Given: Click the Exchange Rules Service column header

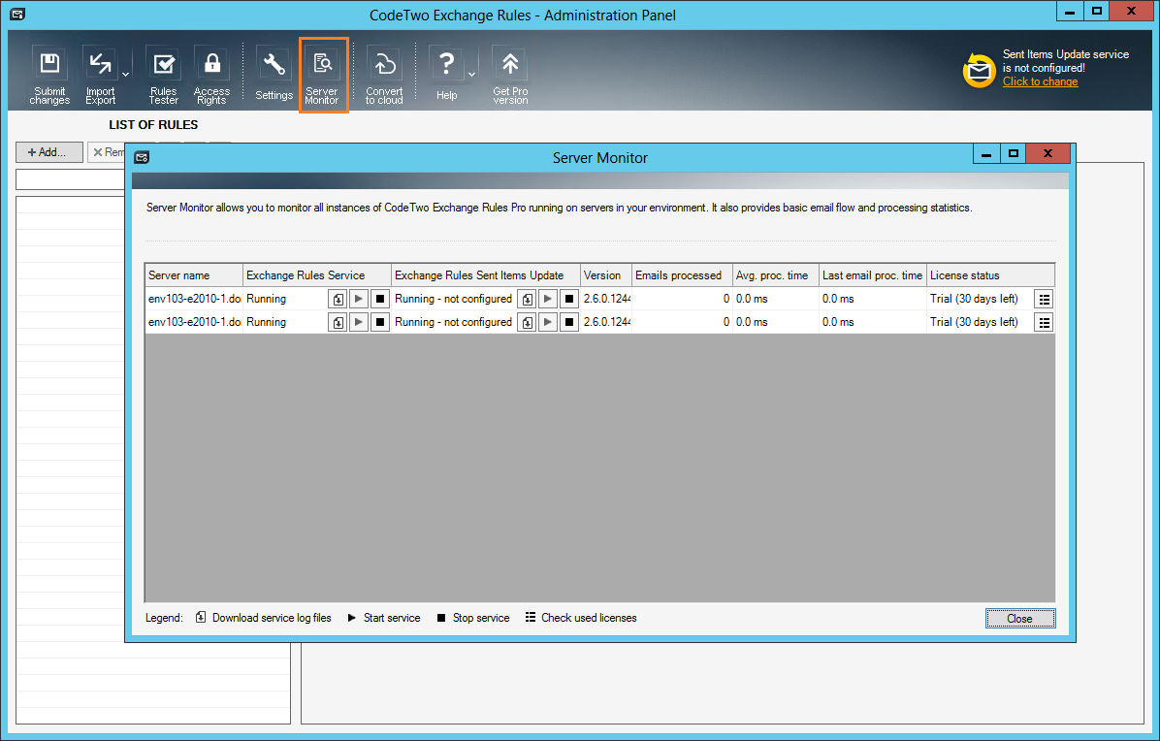Looking at the screenshot, I should 316,275.
